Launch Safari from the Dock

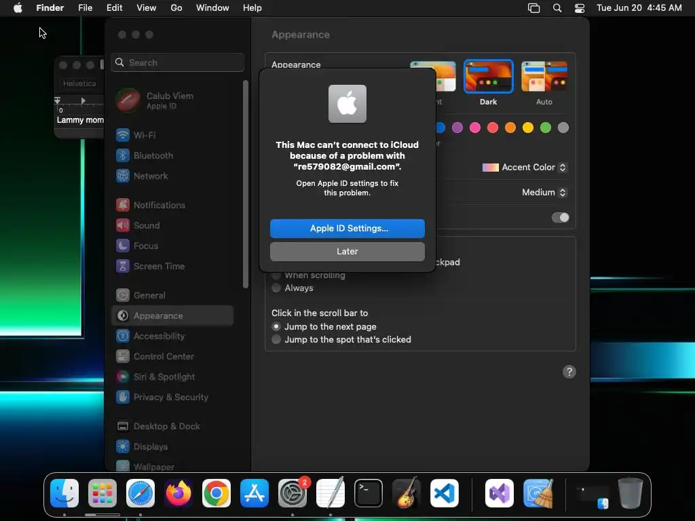tap(140, 493)
